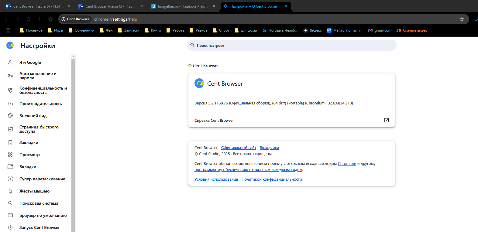
Task: Open the Вкладчики link
Action: pos(269,148)
